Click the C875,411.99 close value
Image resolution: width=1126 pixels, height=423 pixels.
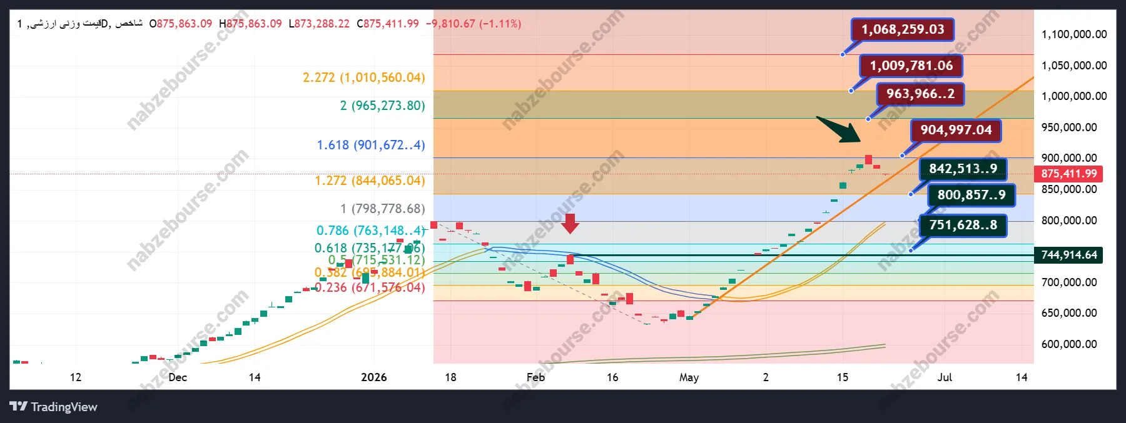[388, 24]
